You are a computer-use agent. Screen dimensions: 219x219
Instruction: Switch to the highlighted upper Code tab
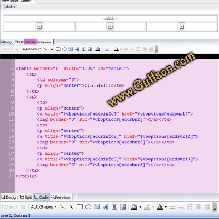pos(30,42)
